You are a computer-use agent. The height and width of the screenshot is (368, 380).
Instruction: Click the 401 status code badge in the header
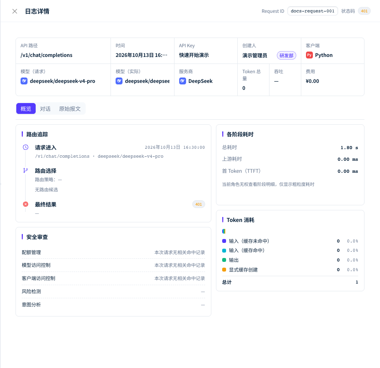364,11
